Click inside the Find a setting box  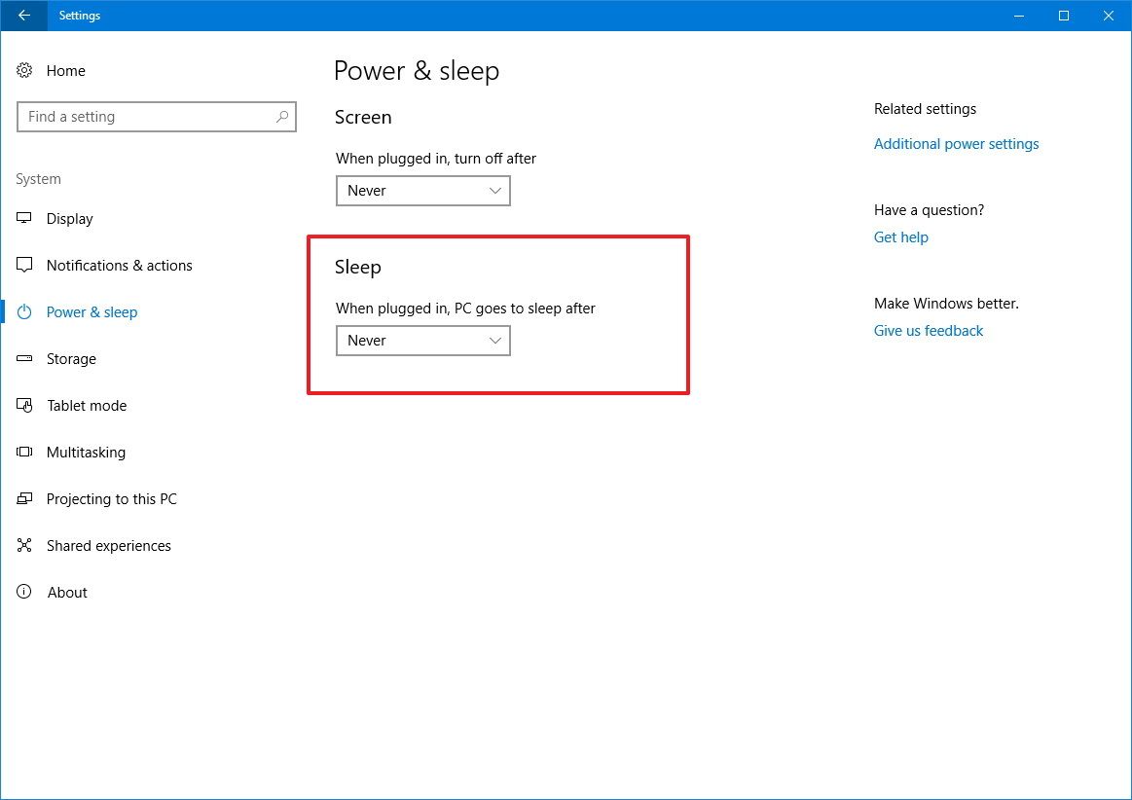[x=146, y=116]
